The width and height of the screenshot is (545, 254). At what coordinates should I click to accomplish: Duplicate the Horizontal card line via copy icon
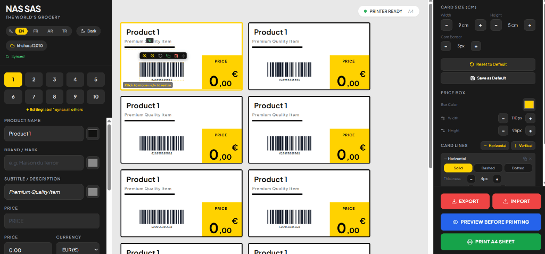(x=525, y=159)
